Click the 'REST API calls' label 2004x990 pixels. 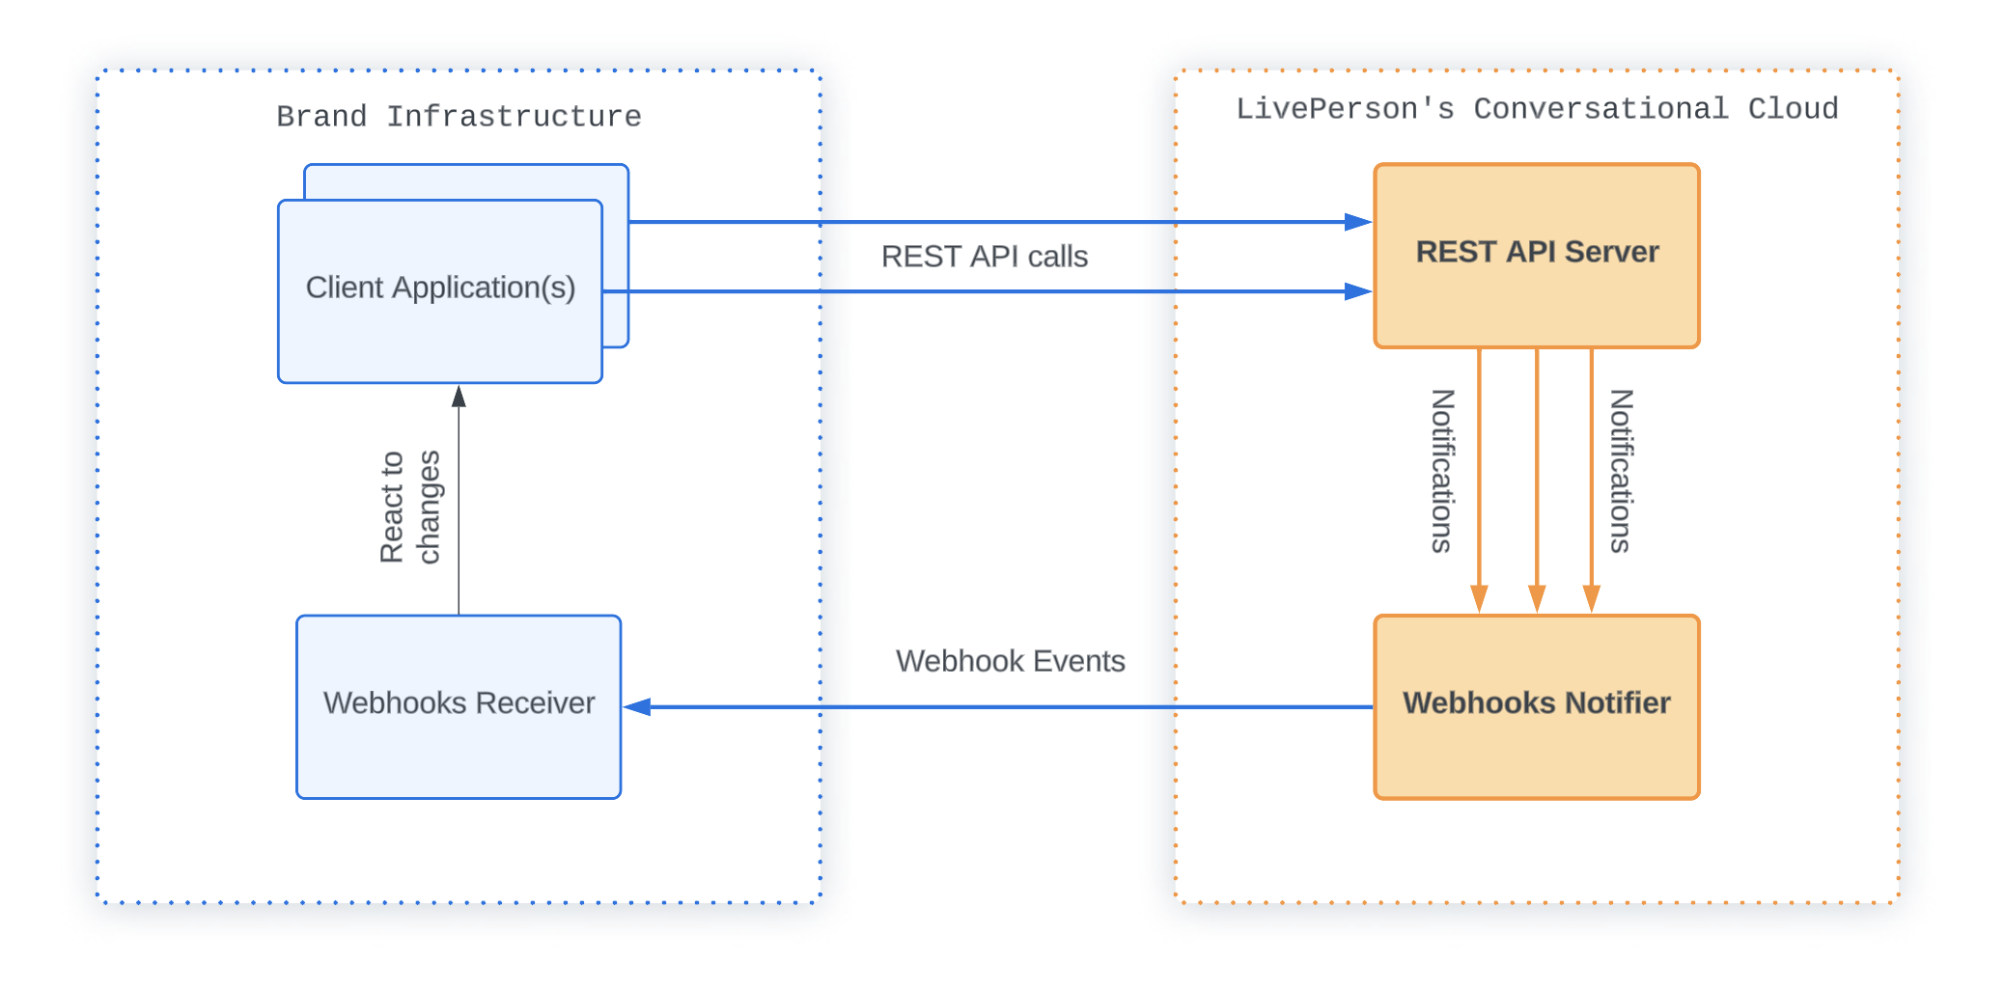[x=985, y=257]
